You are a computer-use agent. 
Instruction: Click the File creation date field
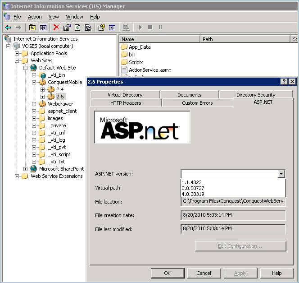[233, 215]
